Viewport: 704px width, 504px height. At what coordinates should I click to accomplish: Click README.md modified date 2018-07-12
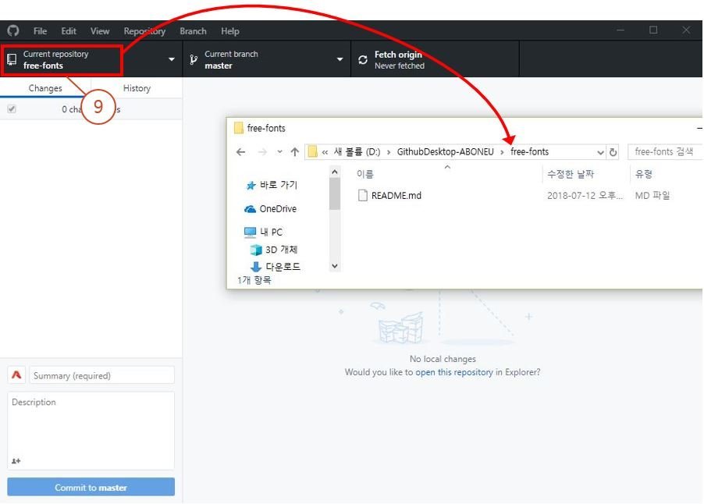pos(585,195)
